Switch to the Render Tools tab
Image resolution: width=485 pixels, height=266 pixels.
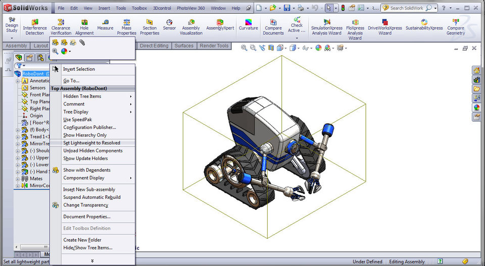pyautogui.click(x=214, y=46)
